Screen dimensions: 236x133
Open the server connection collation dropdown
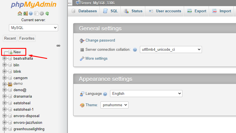click(170, 50)
